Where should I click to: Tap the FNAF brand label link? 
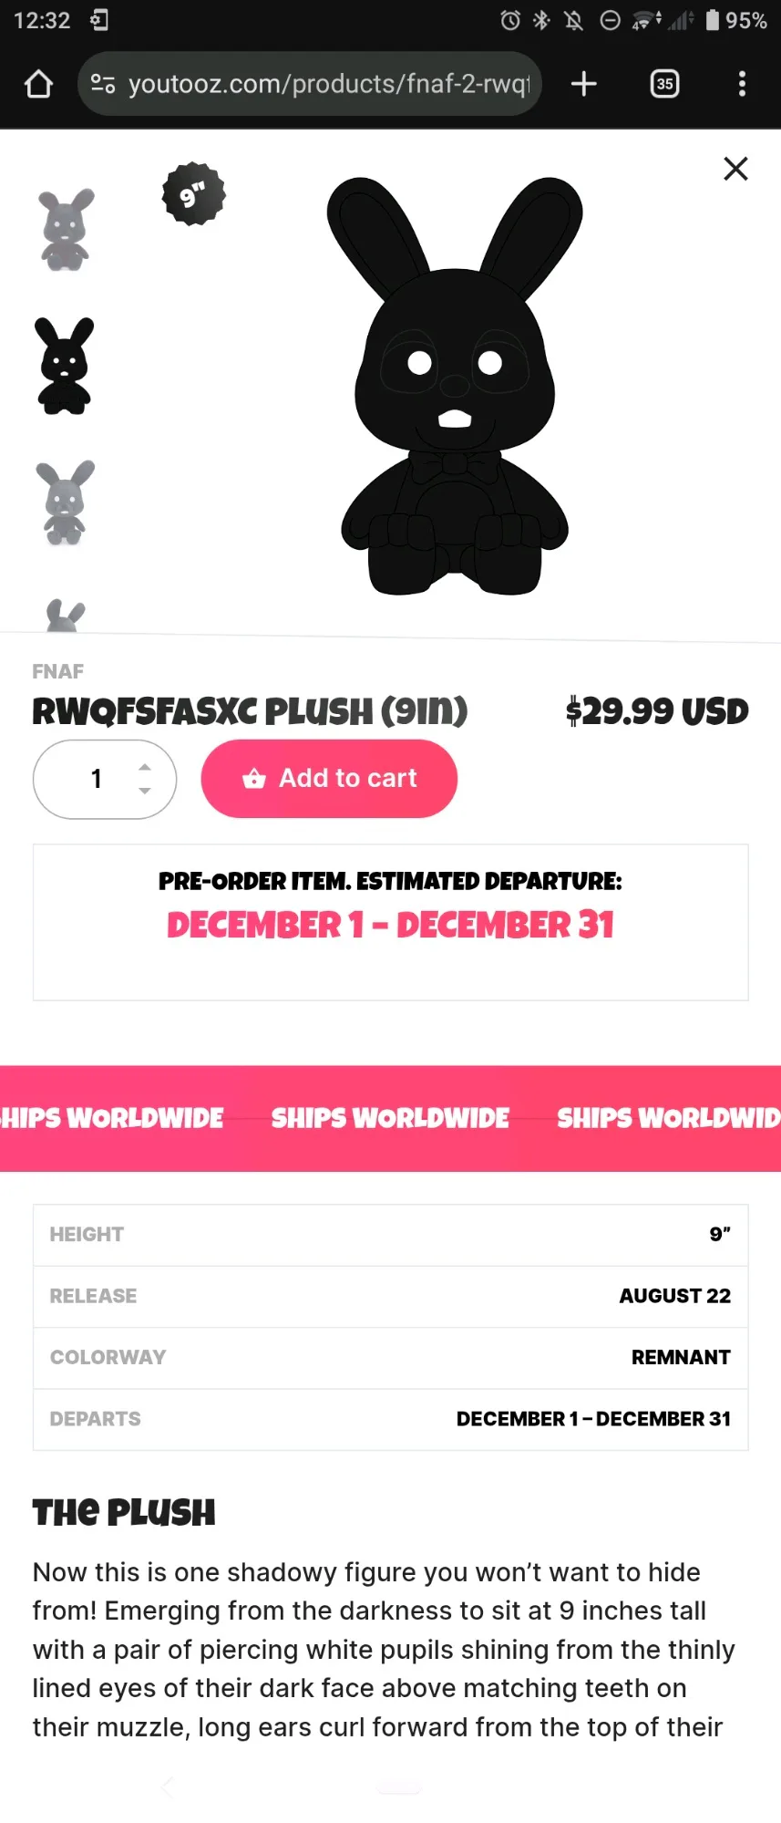coord(57,671)
